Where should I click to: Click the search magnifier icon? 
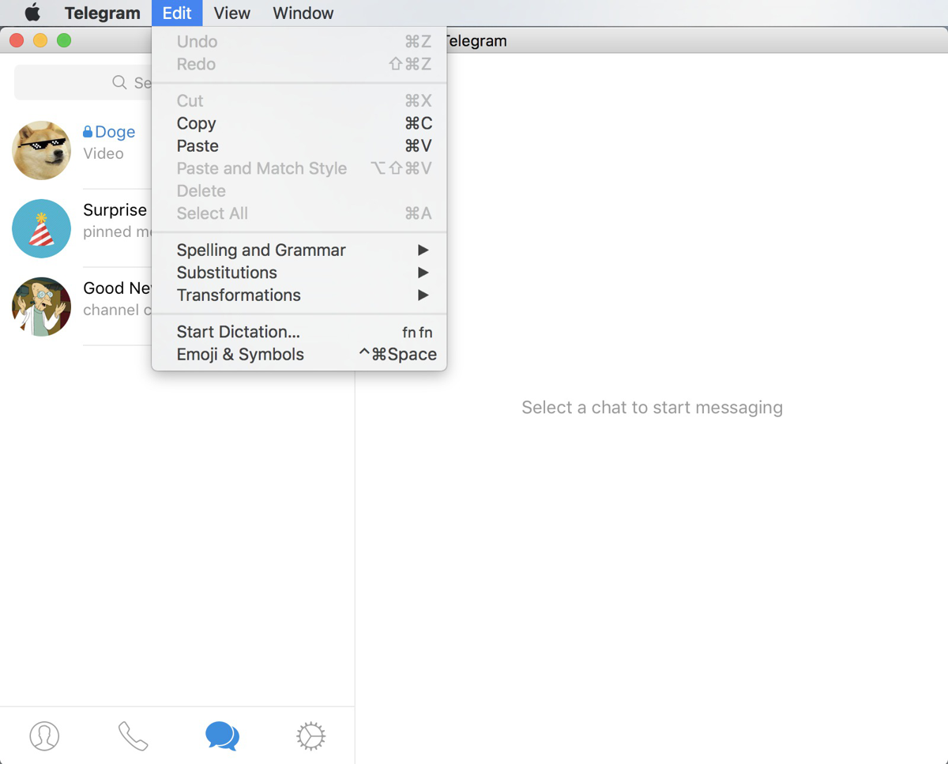coord(119,82)
